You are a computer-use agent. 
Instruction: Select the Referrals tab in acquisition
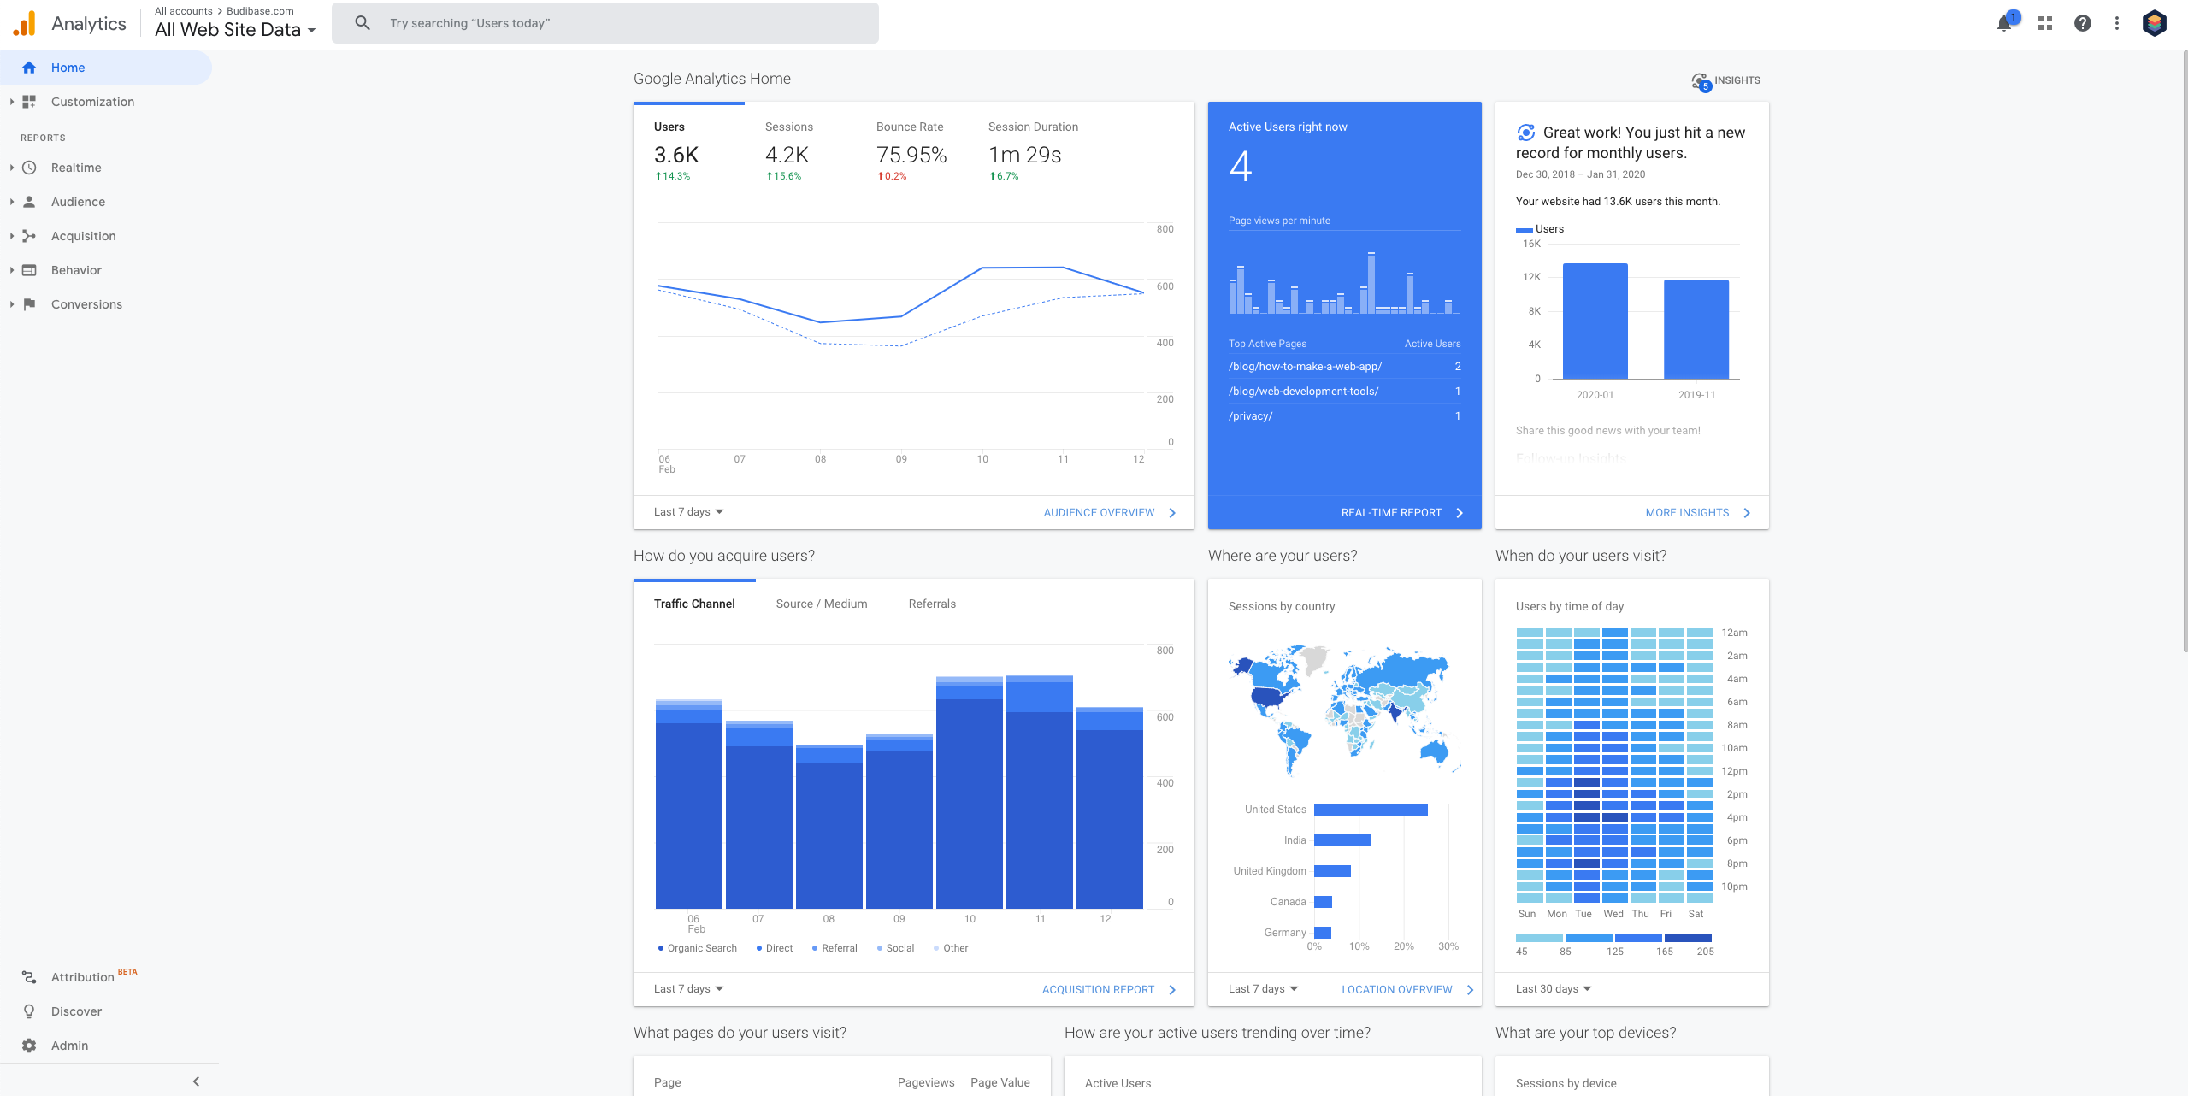coord(929,603)
